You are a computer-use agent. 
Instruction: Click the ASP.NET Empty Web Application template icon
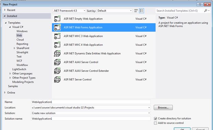[57, 19]
